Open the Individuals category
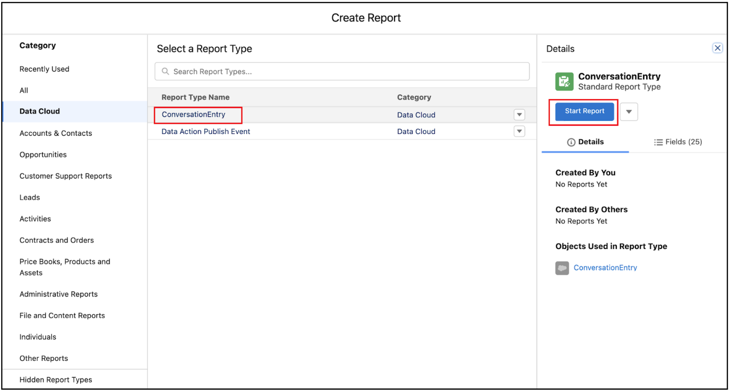Image resolution: width=730 pixels, height=390 pixels. click(38, 337)
